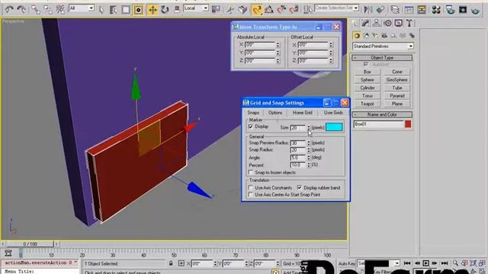Switch to the User Grids tab
Image resolution: width=488 pixels, height=274 pixels.
coord(333,113)
